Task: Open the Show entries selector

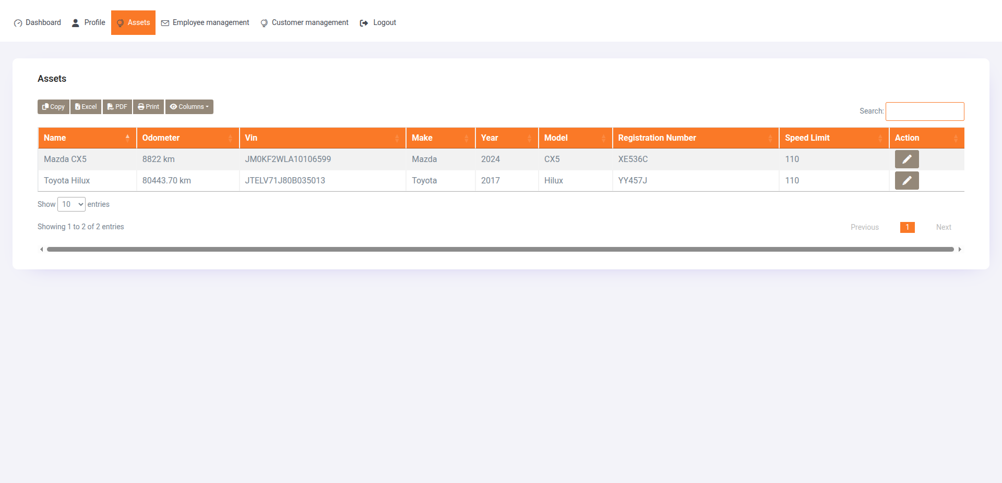Action: point(71,204)
